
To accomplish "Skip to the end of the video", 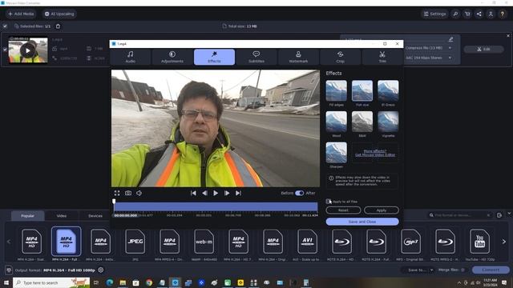I will point(238,193).
